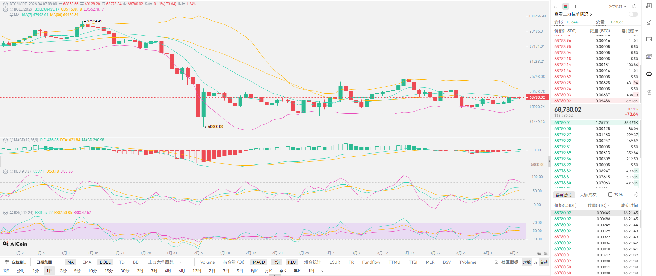Collapse the MACD indicator panel chevron
The width and height of the screenshot is (656, 276).
(x=5, y=140)
